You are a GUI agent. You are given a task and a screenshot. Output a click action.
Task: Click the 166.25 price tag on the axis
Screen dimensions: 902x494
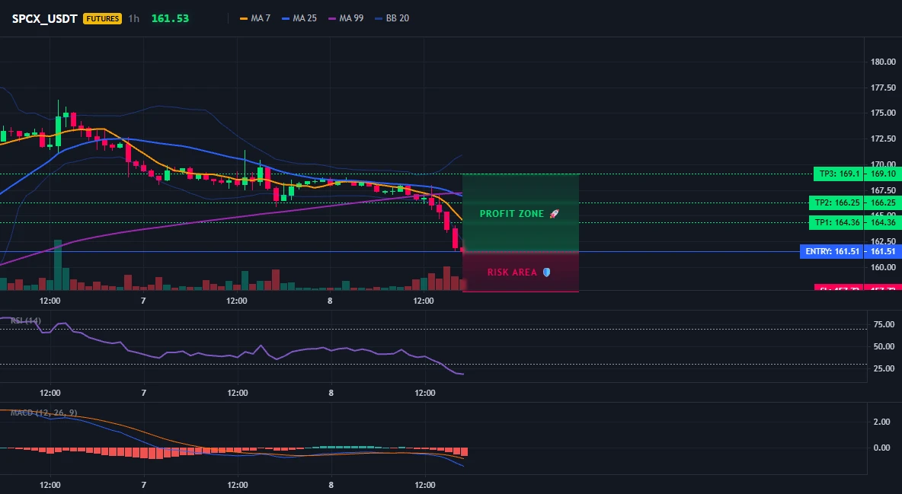(x=883, y=203)
